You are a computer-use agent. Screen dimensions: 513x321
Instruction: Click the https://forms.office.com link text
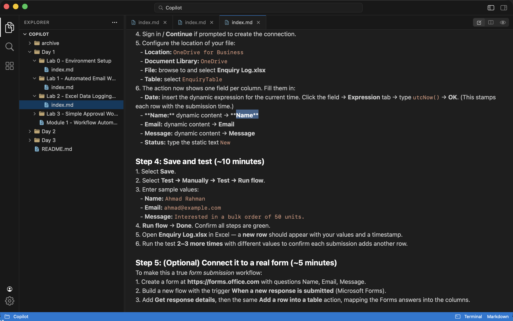[223, 282]
